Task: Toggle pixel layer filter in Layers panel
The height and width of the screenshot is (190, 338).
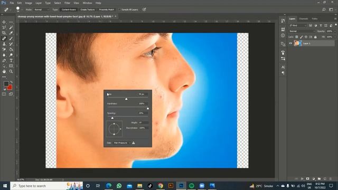Action: [x=311, y=25]
